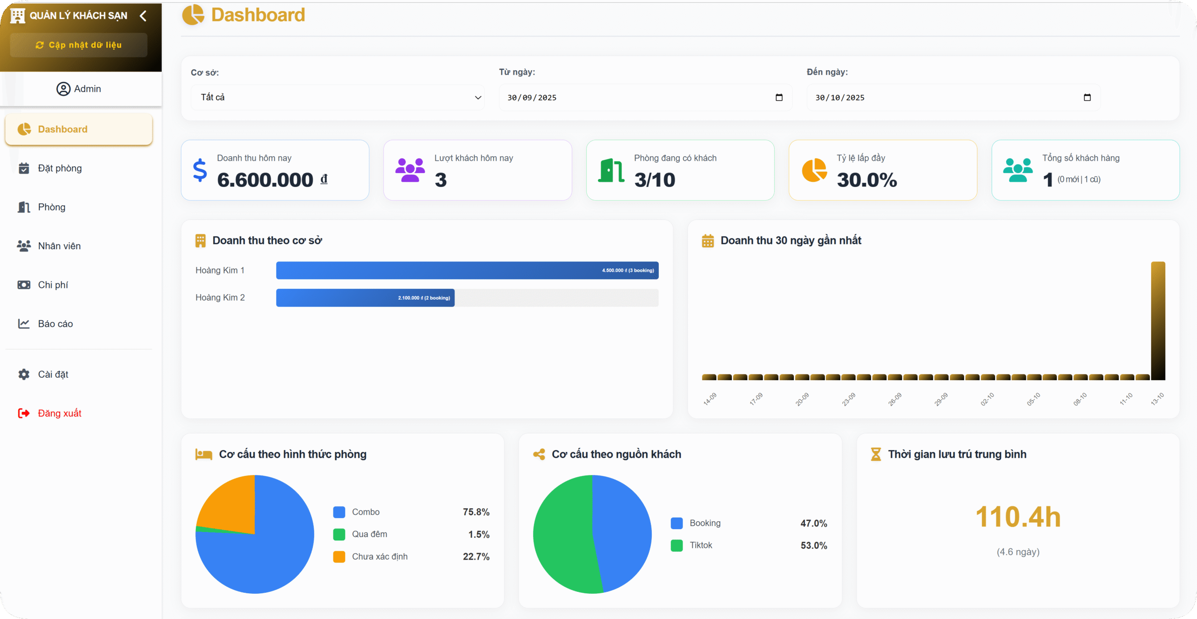The image size is (1197, 619).
Task: Toggle the Combo legend color swatch
Action: pyautogui.click(x=339, y=512)
